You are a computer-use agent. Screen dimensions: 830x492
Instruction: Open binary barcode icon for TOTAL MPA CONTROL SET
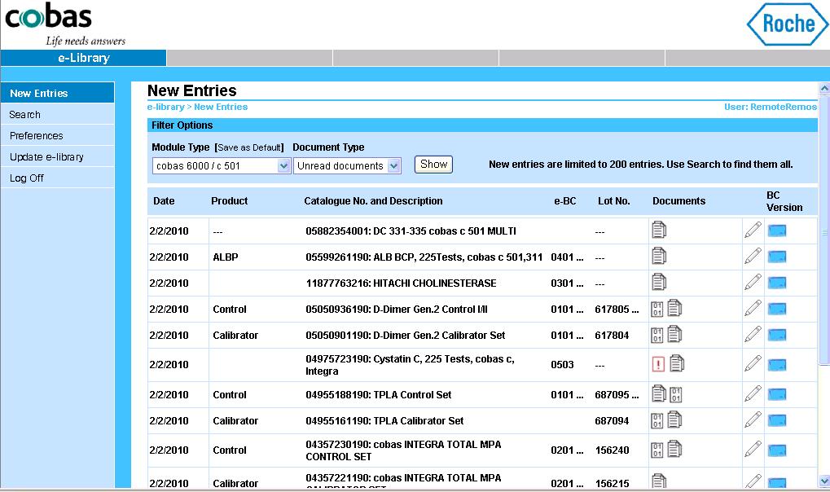(x=657, y=450)
